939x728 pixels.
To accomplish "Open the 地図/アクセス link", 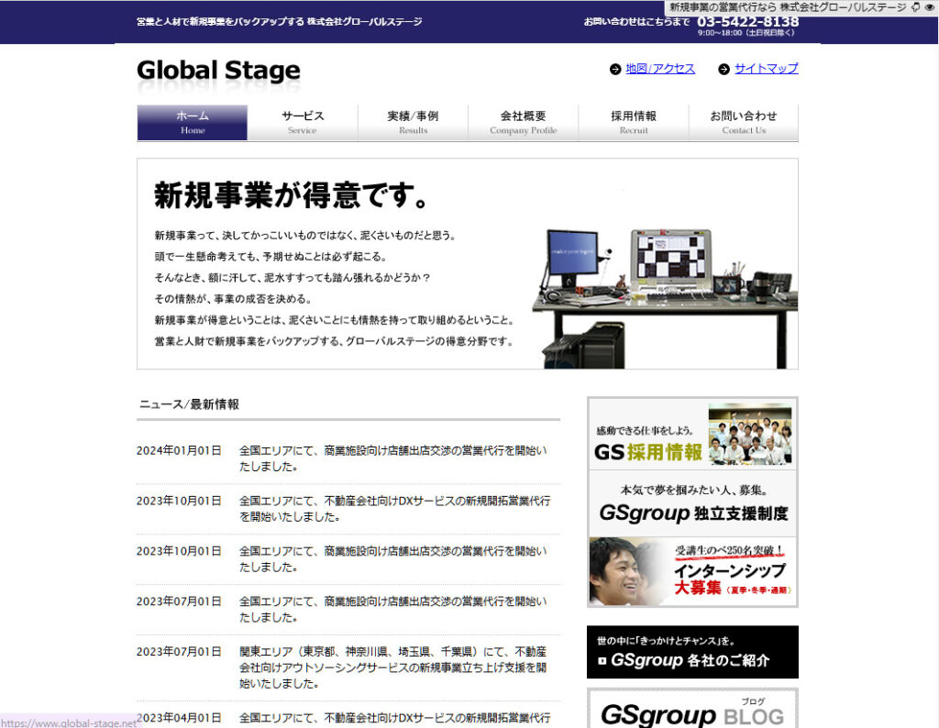I will pos(660,69).
